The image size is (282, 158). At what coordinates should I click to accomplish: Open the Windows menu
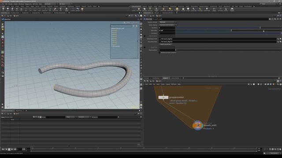coord(21,4)
